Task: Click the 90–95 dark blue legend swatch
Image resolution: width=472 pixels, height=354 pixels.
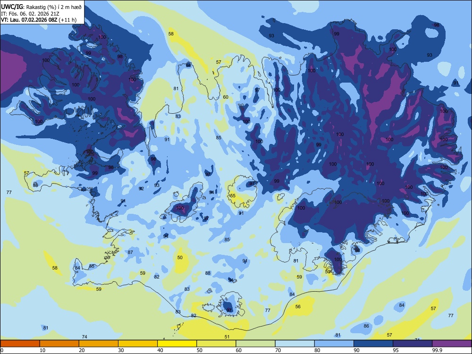Action: [373, 344]
